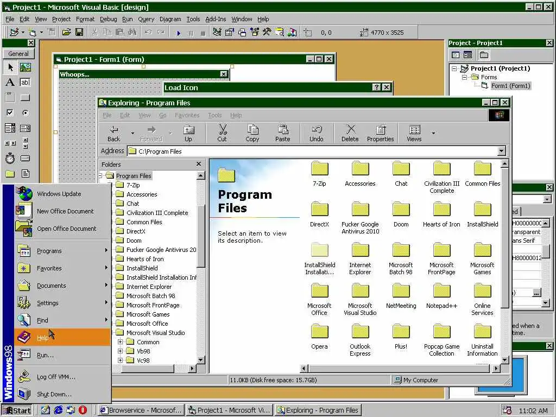Click the Back button in Explorer

pos(114,134)
